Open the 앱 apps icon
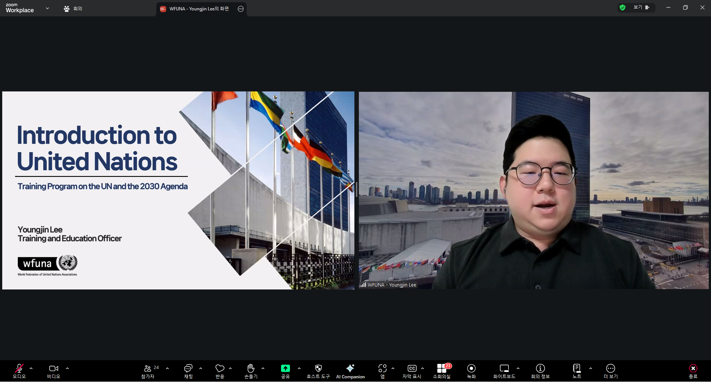Screen dimensions: 711x382 (383, 371)
